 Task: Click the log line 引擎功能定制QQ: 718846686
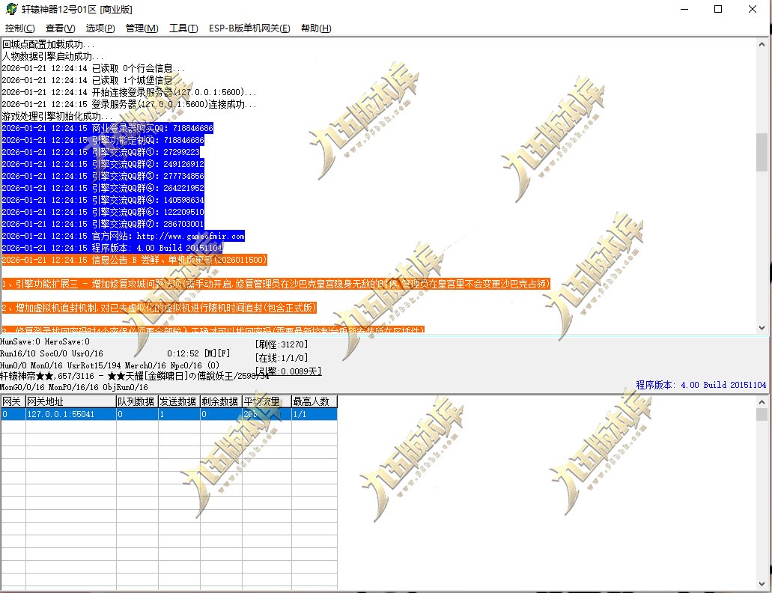[x=103, y=140]
